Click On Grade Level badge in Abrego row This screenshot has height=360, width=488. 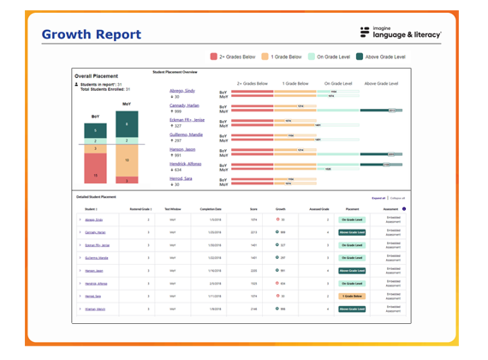coord(352,219)
